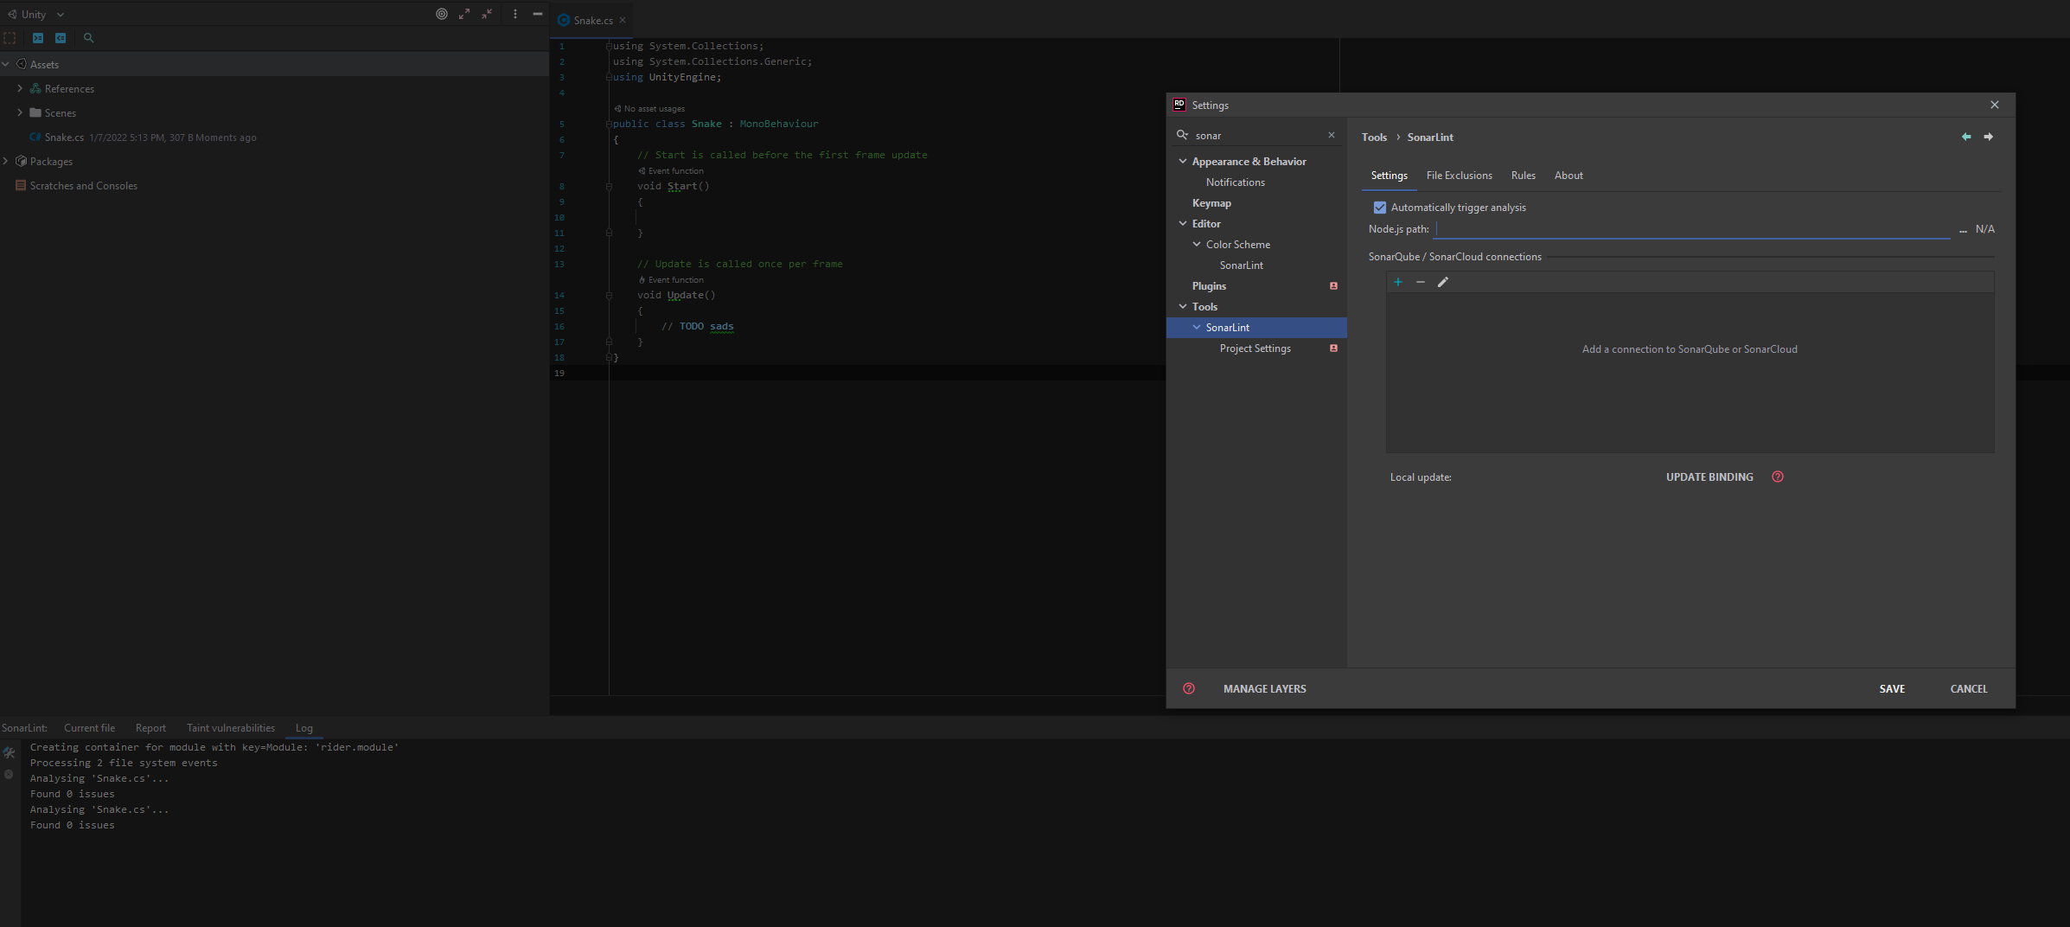This screenshot has height=927, width=2070.
Task: Click the edit connection pencil icon
Action: click(x=1443, y=282)
